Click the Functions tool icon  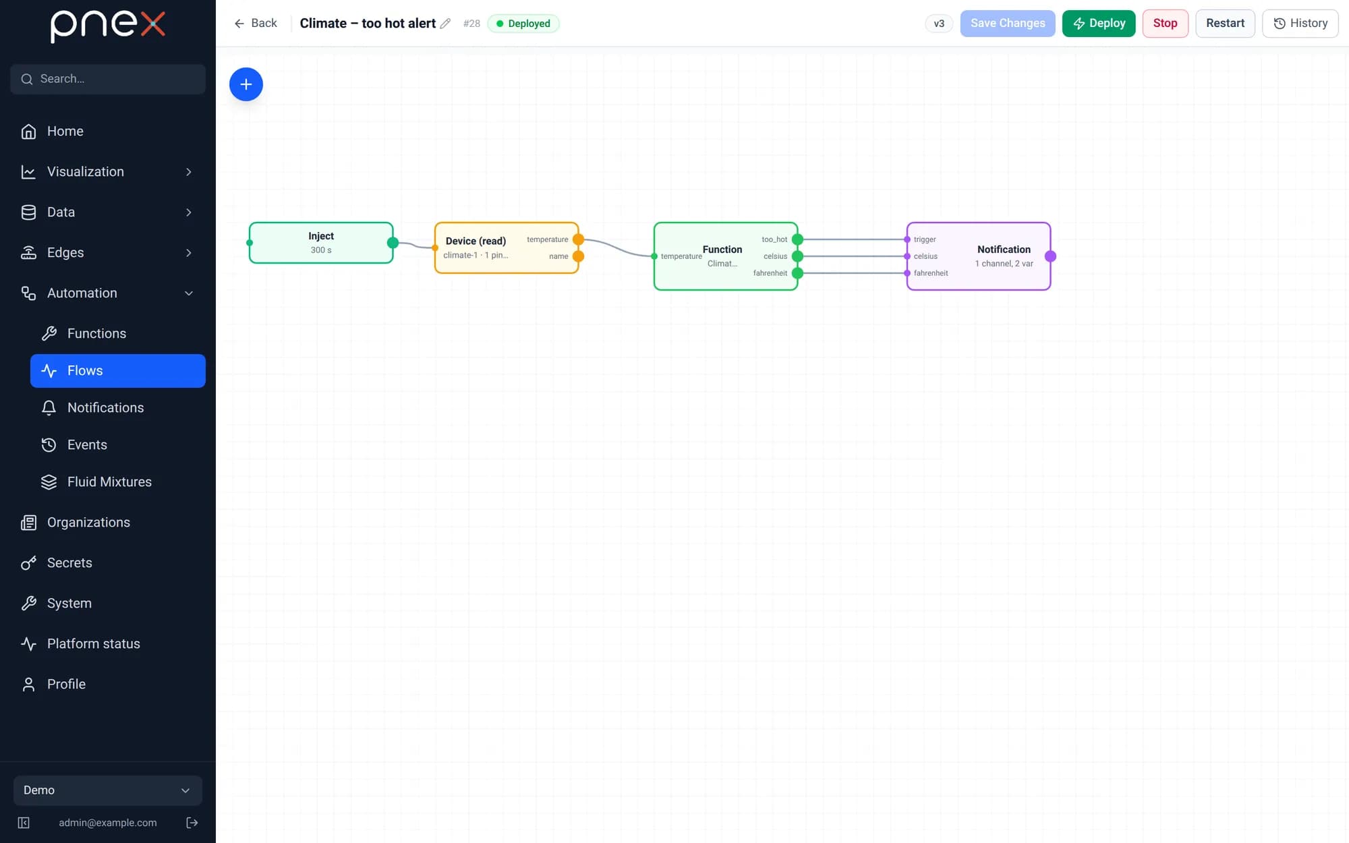coord(49,334)
